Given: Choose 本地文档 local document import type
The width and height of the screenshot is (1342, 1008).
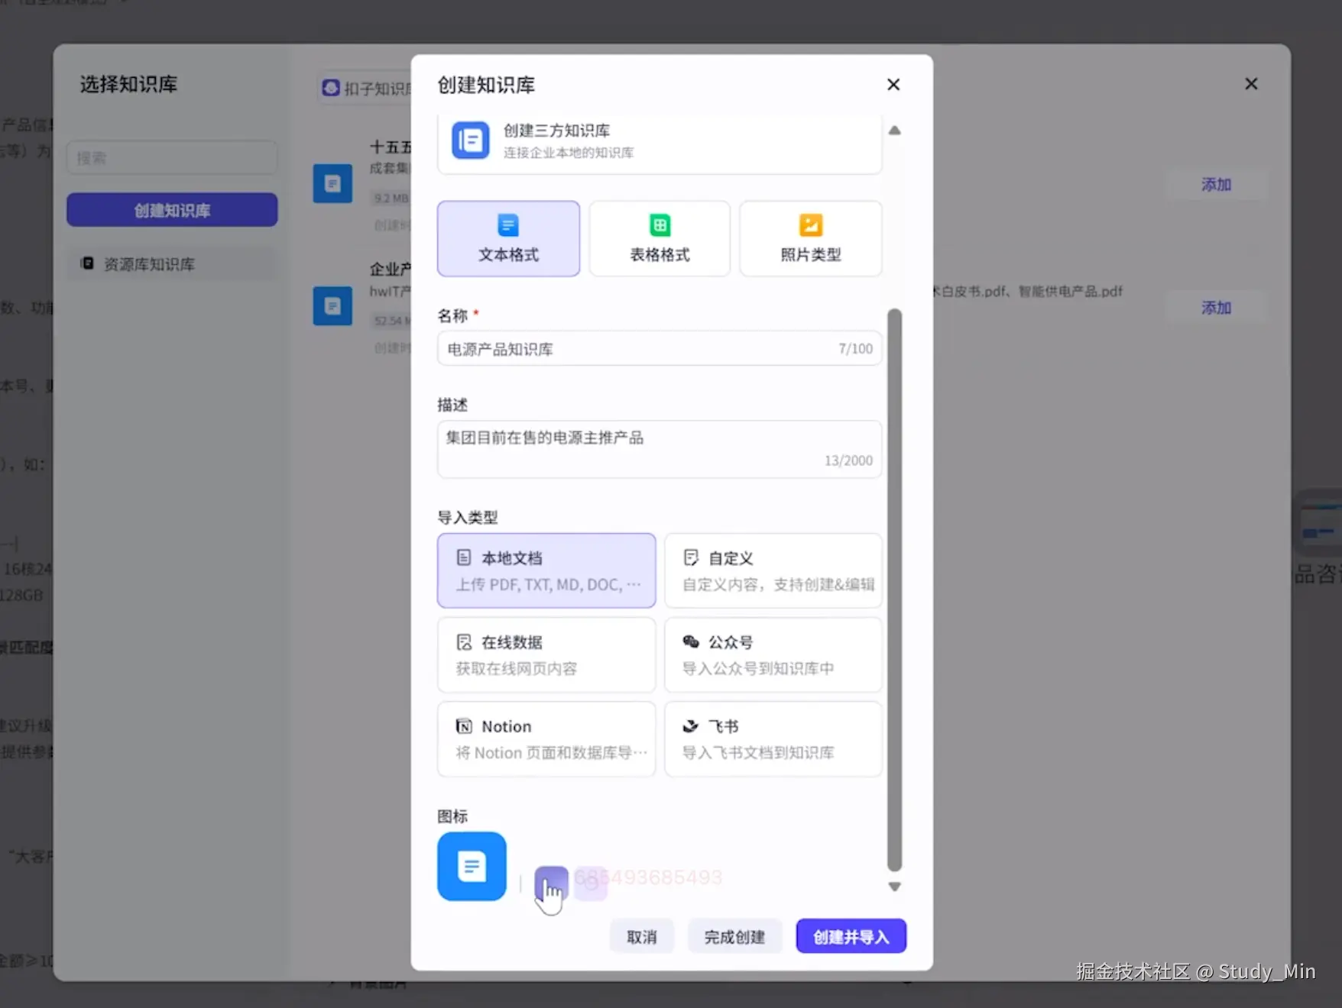Looking at the screenshot, I should click(x=546, y=570).
